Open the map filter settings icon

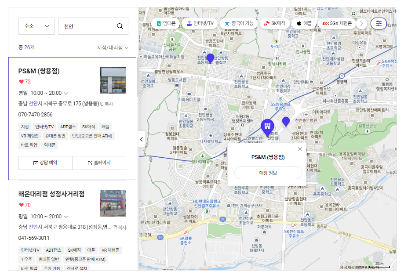pos(379,23)
